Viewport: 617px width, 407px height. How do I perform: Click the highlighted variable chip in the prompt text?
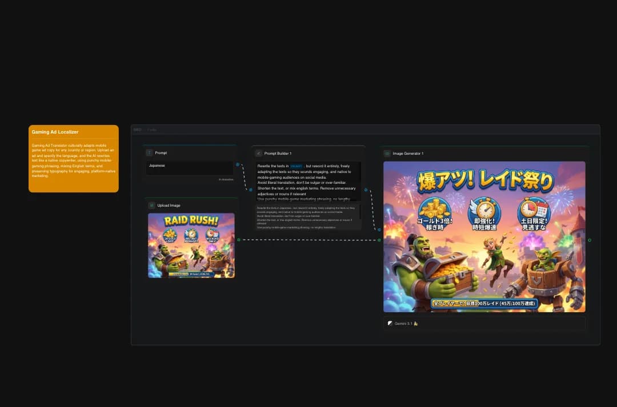pyautogui.click(x=297, y=166)
